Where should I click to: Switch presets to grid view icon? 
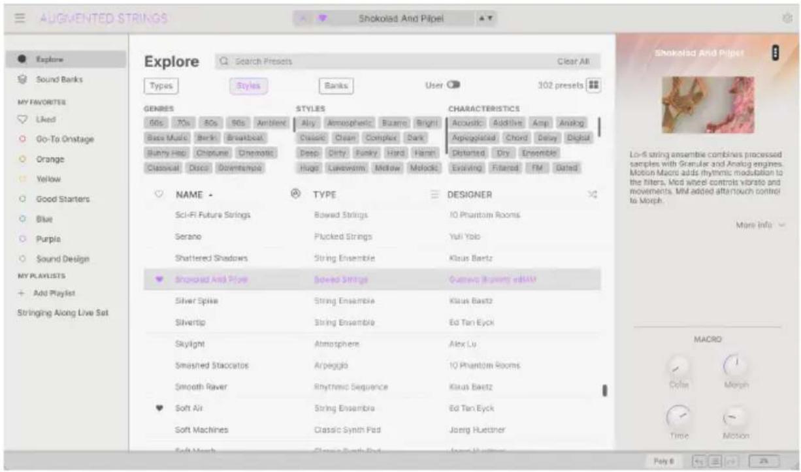pyautogui.click(x=593, y=85)
